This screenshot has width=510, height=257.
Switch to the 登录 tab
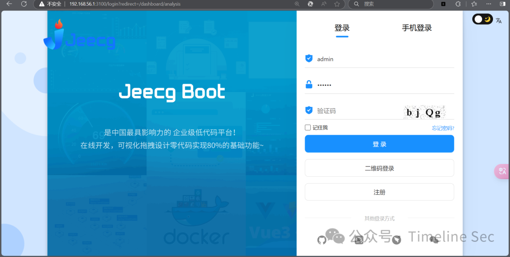tap(342, 28)
